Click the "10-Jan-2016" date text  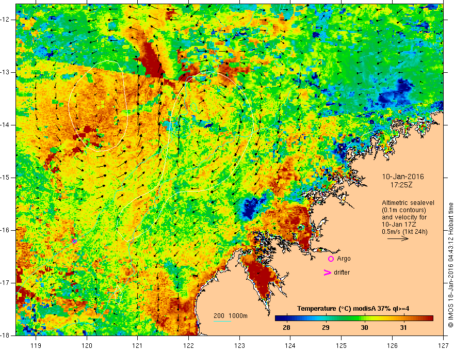tap(403, 177)
